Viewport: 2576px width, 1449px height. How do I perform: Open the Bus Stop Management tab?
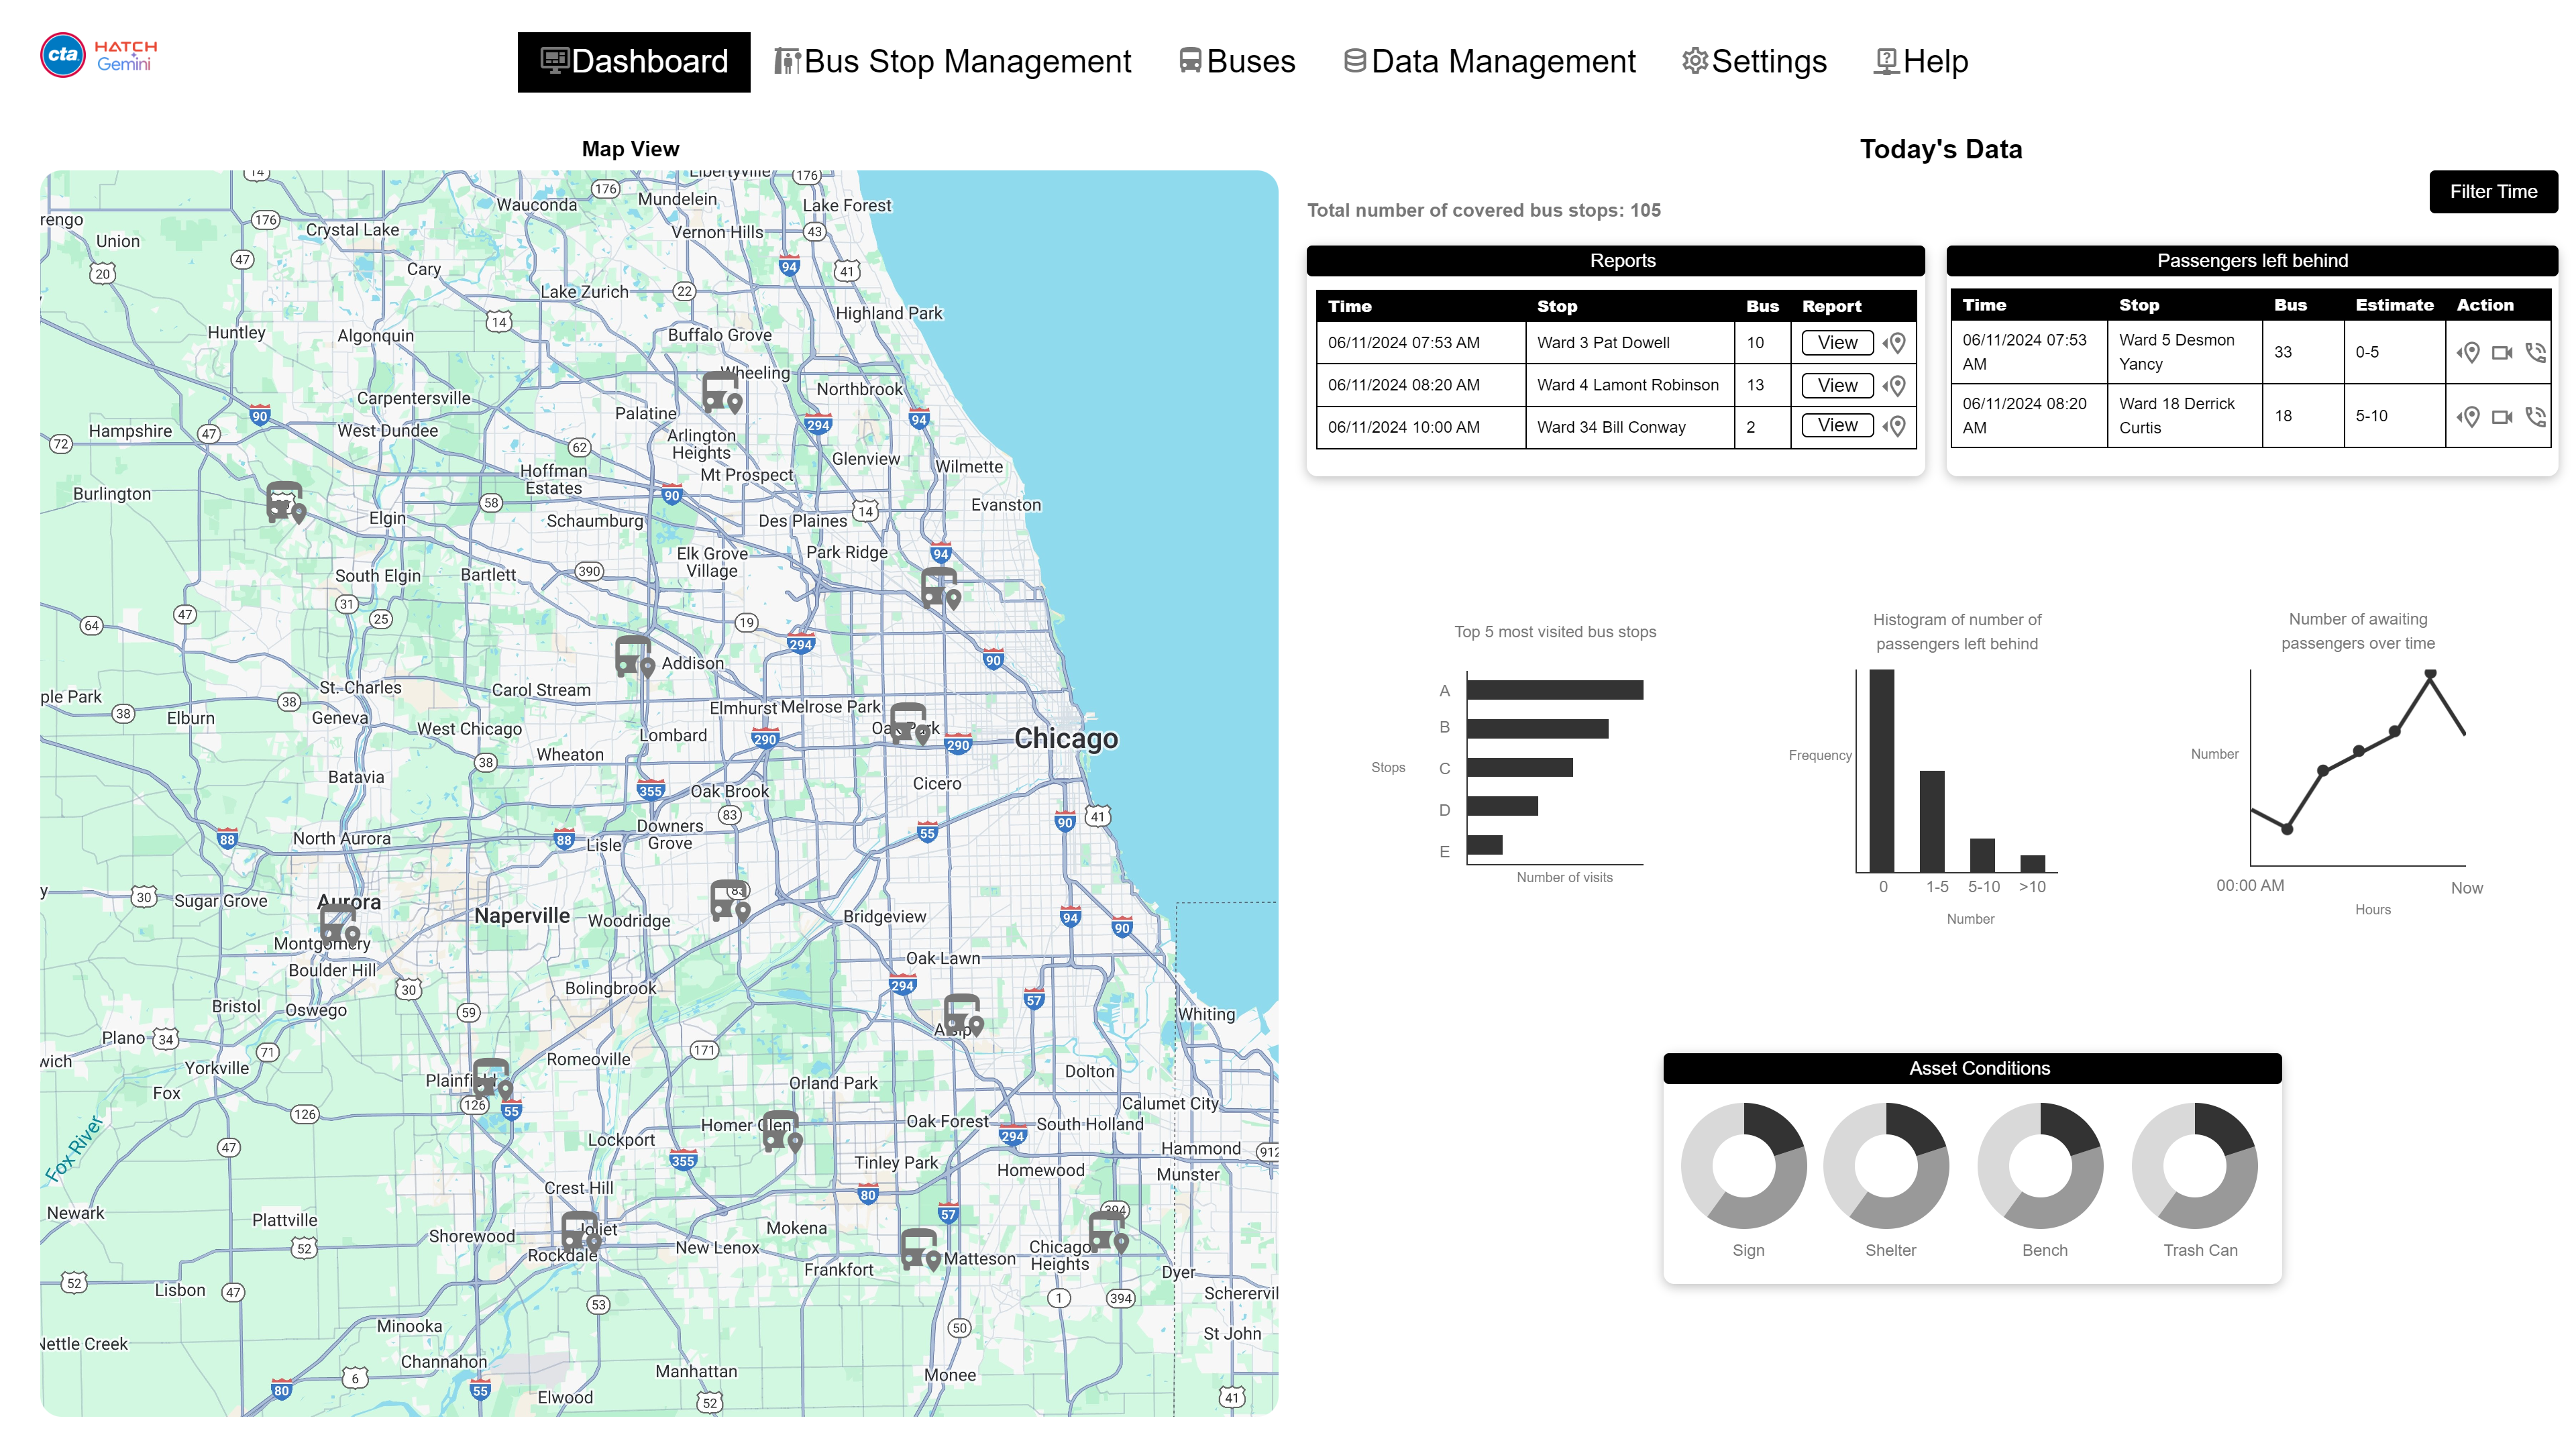pyautogui.click(x=952, y=62)
